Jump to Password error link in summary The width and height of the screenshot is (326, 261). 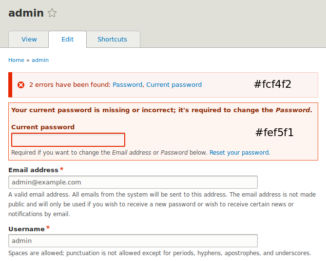pos(127,85)
